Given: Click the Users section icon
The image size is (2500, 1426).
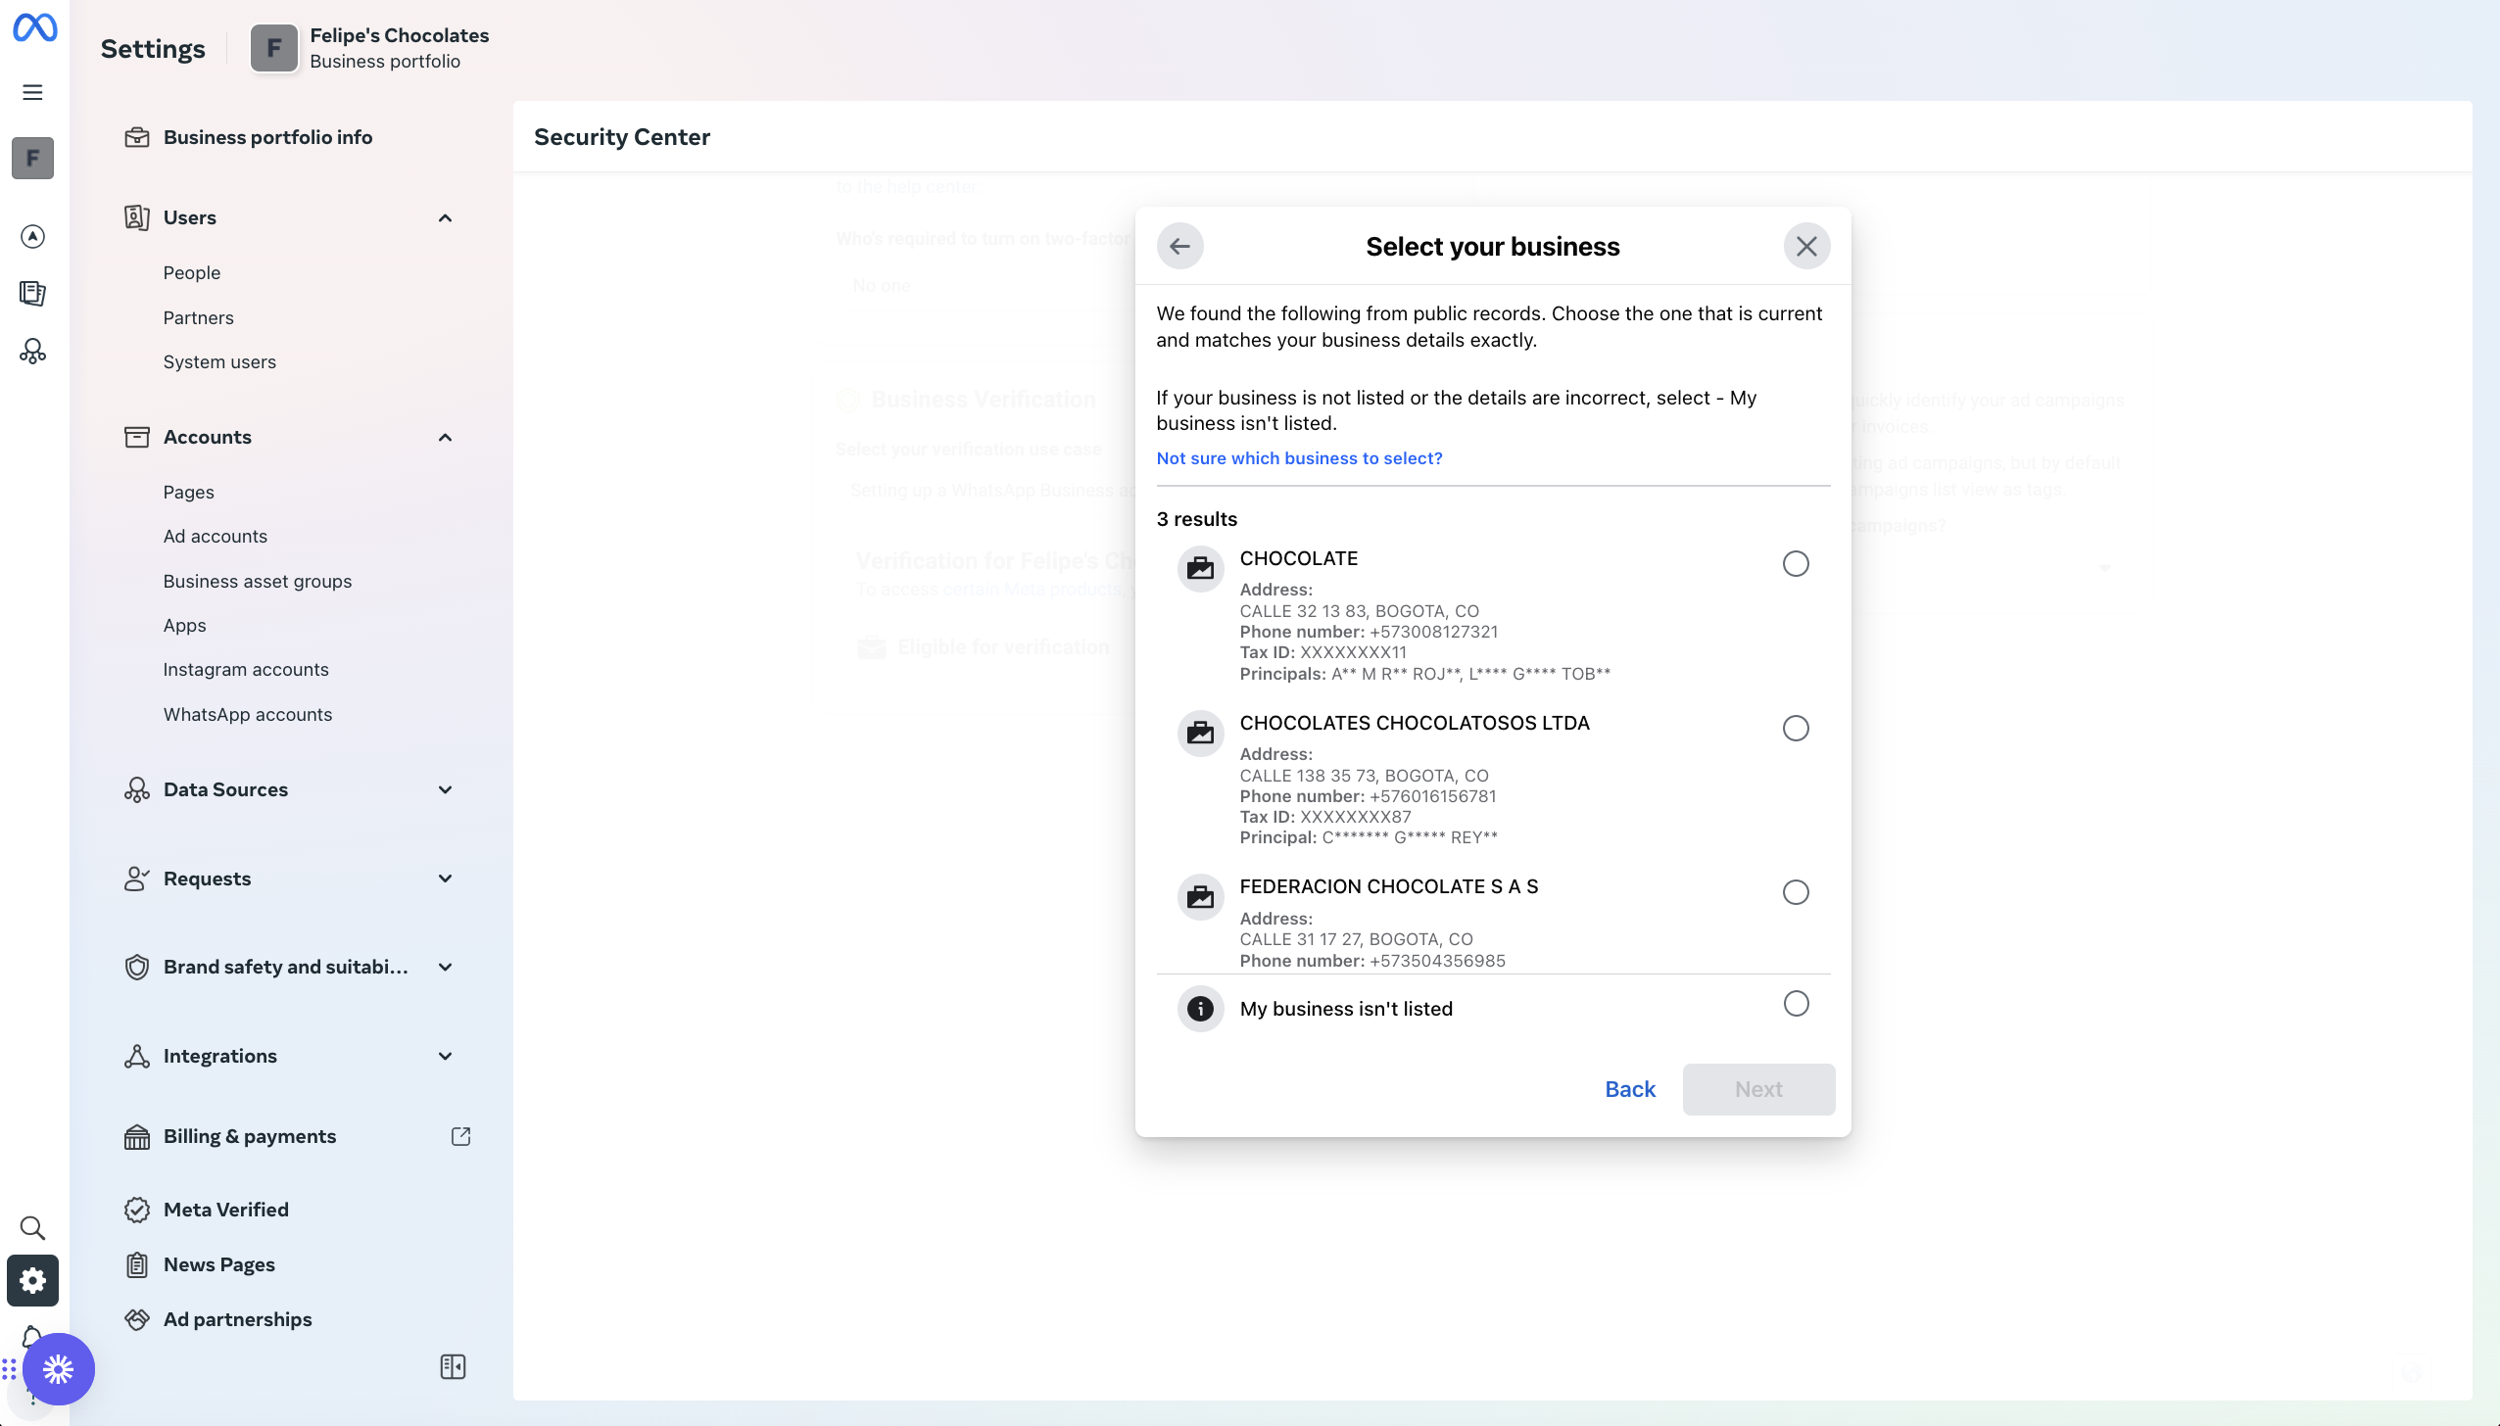Looking at the screenshot, I should [x=137, y=217].
